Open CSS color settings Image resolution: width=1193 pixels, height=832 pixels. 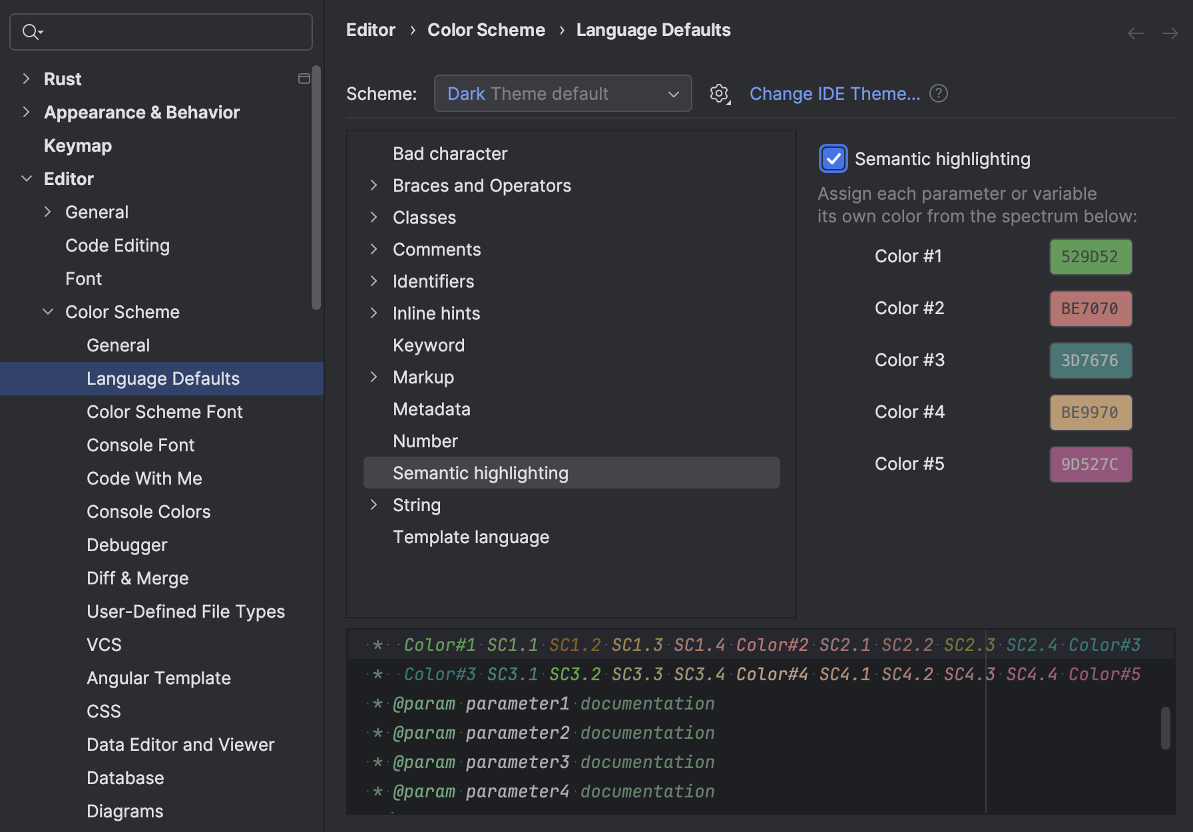click(104, 712)
